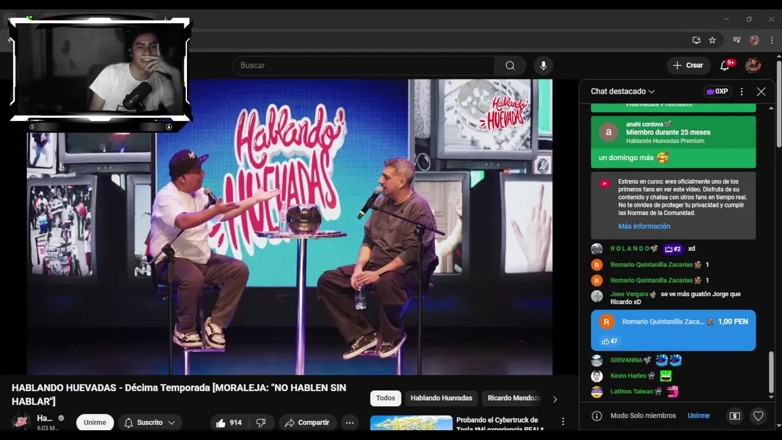Close the live chat panel

click(x=761, y=92)
